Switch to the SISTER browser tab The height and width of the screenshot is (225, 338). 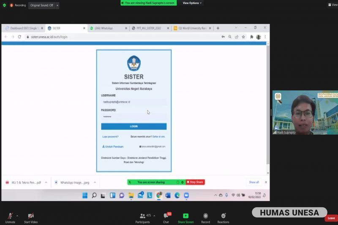(66, 28)
